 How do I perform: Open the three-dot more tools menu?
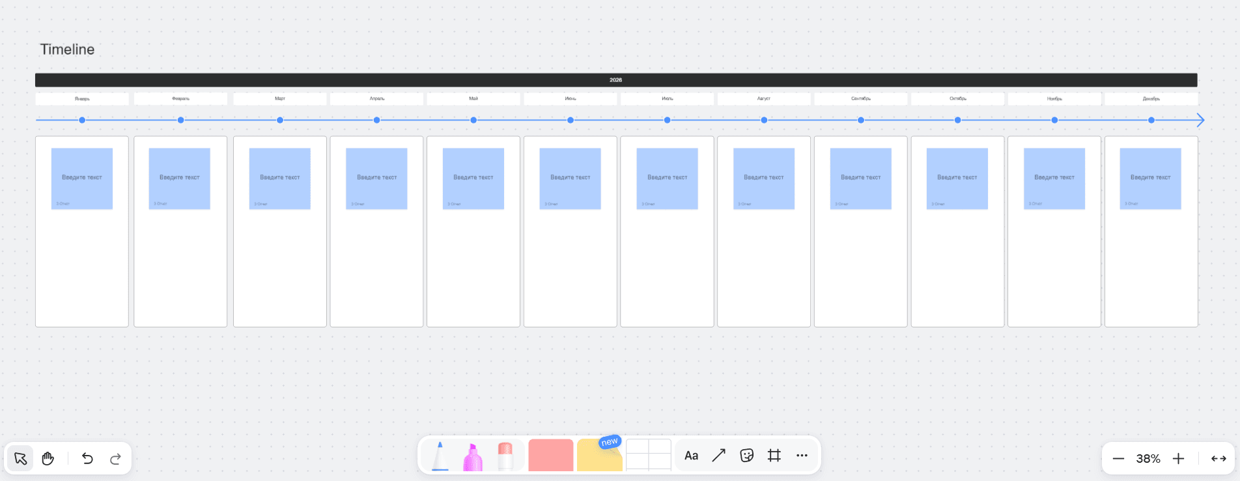[802, 456]
